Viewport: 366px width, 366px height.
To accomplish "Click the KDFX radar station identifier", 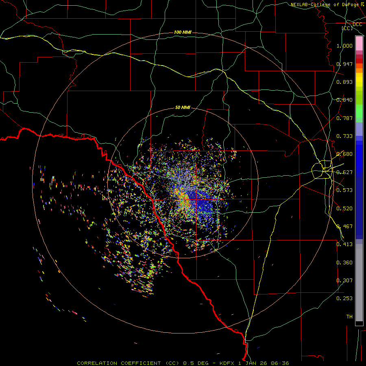I will point(228,363).
